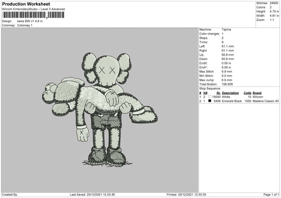Image resolution: width=281 pixels, height=198 pixels.
Task: Select the Zoom value '1:1'
Action: [x=272, y=20]
